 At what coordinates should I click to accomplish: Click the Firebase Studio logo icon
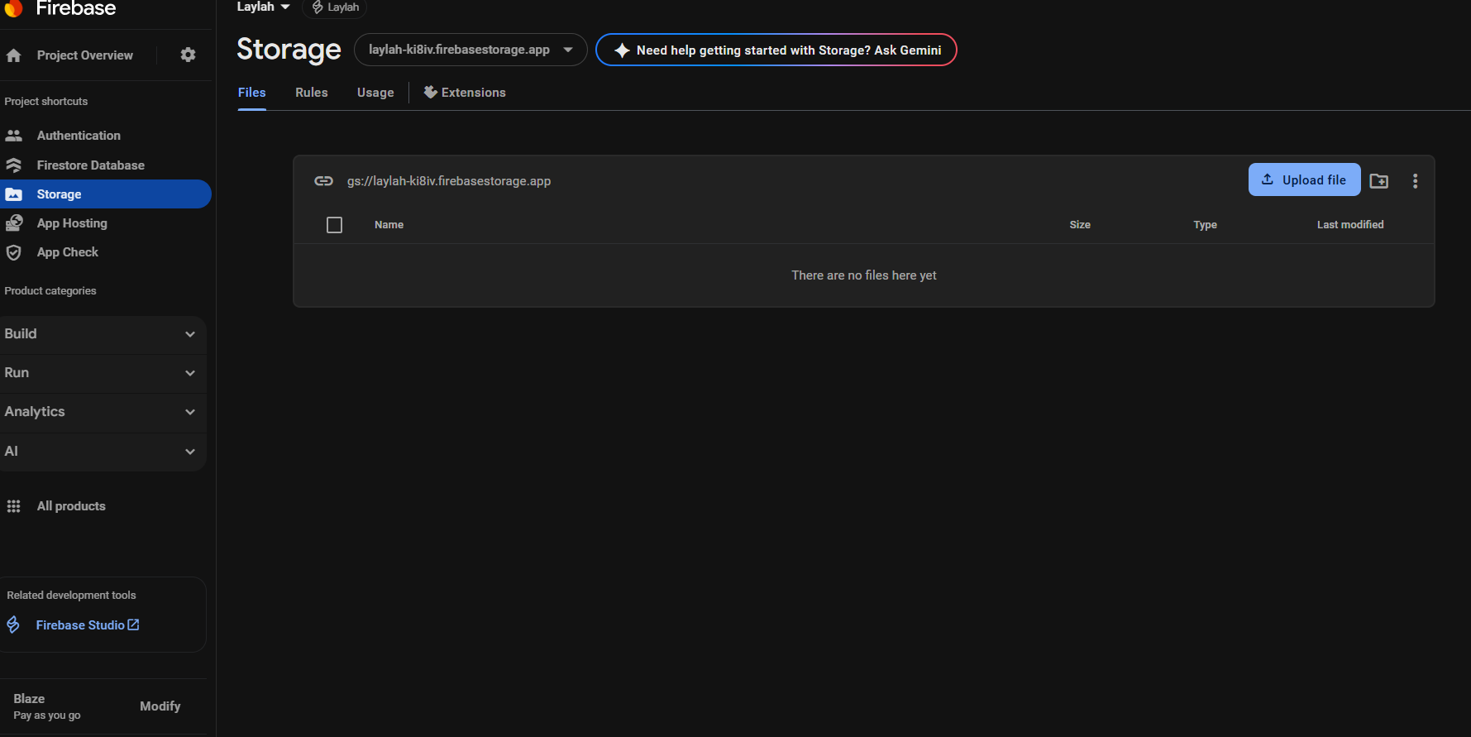[x=13, y=625]
